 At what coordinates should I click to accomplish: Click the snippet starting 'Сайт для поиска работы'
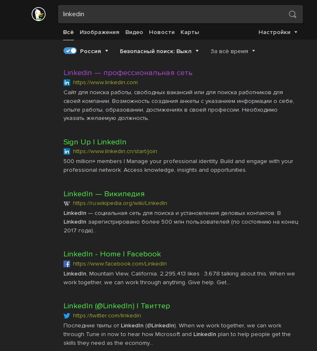tap(179, 105)
